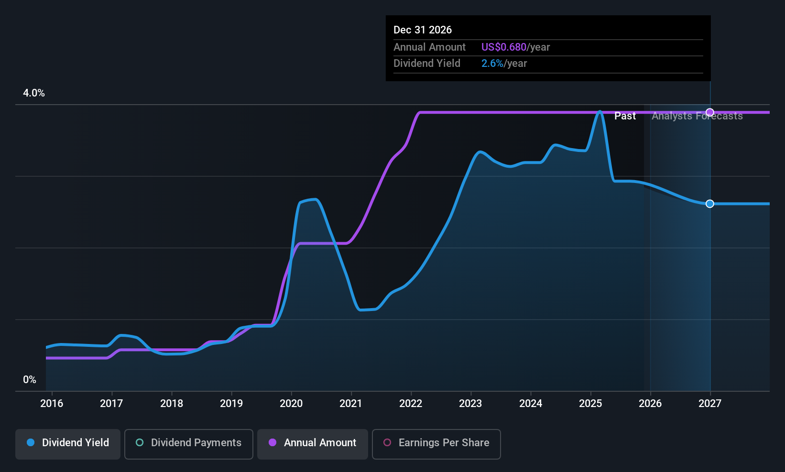Click the purple Annual Amount legend dot
785x472 pixels.
tap(273, 442)
